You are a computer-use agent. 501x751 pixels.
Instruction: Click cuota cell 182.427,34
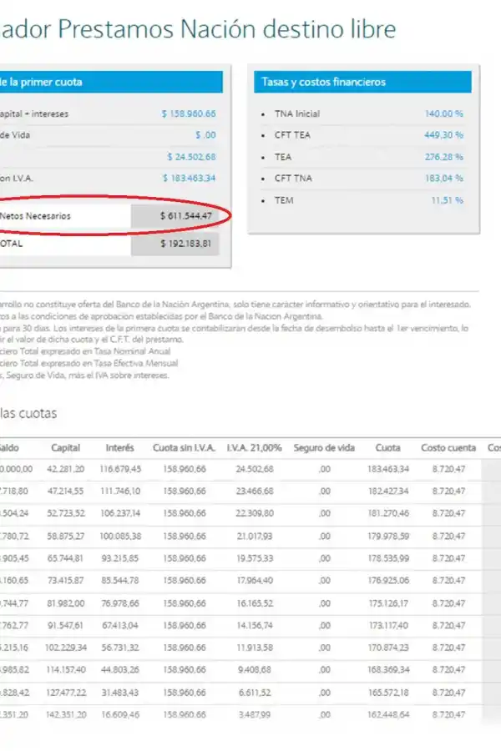[388, 491]
